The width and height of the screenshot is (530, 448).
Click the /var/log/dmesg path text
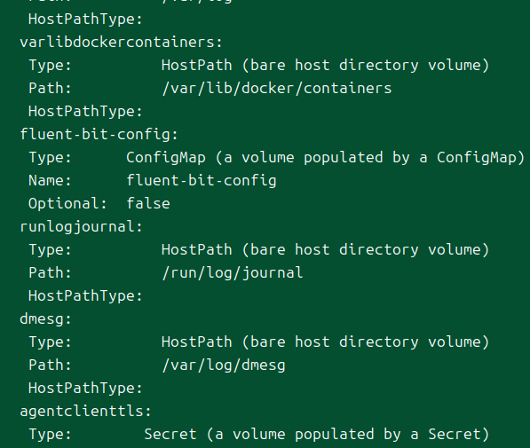(x=224, y=365)
